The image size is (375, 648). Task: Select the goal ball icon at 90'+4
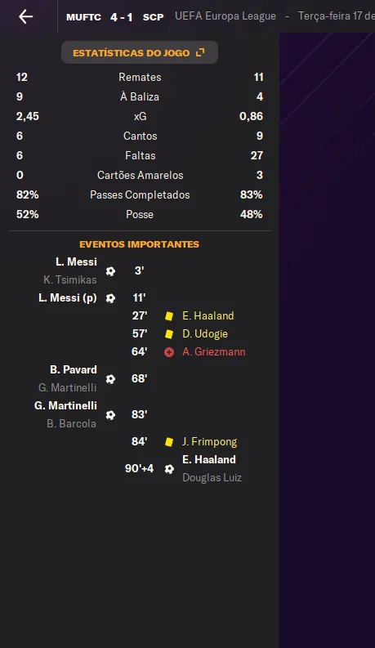click(169, 469)
